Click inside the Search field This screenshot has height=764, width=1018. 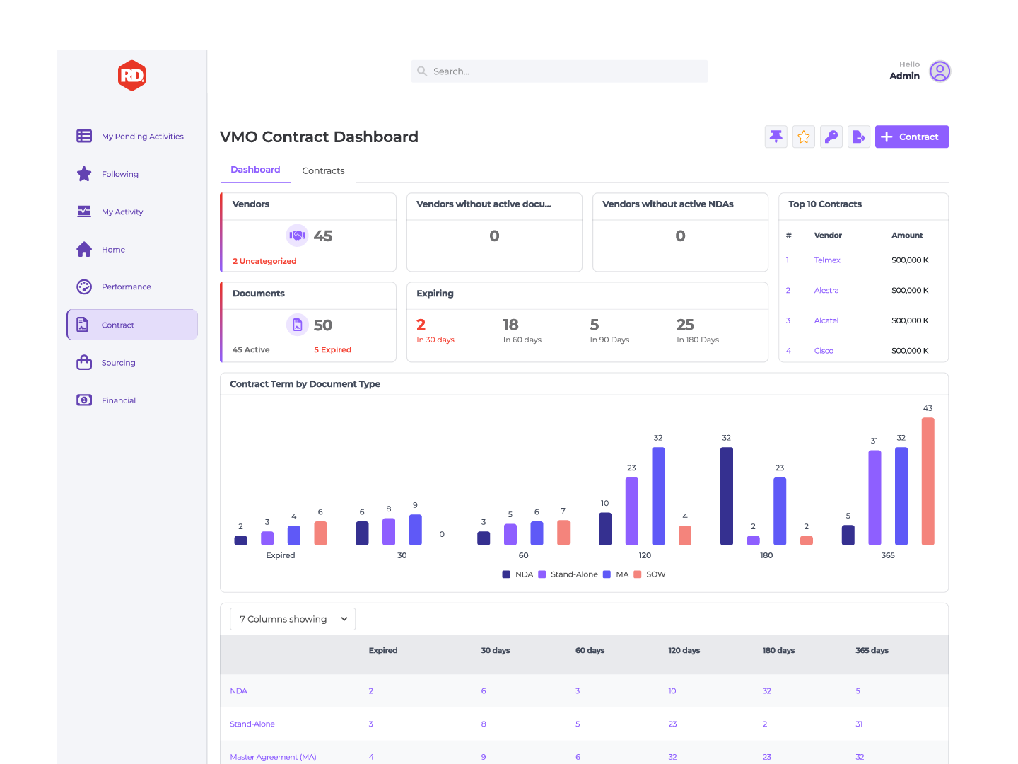558,71
